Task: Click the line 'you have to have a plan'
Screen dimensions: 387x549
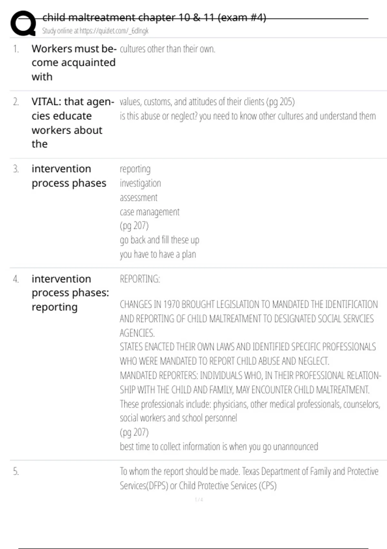Action: click(x=158, y=254)
